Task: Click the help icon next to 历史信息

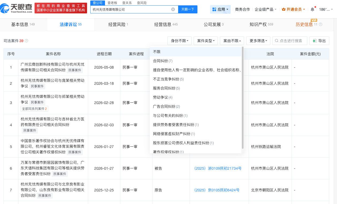Action: point(321,24)
